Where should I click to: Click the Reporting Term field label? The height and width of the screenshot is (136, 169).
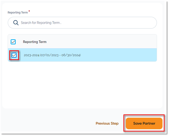coord(18,13)
